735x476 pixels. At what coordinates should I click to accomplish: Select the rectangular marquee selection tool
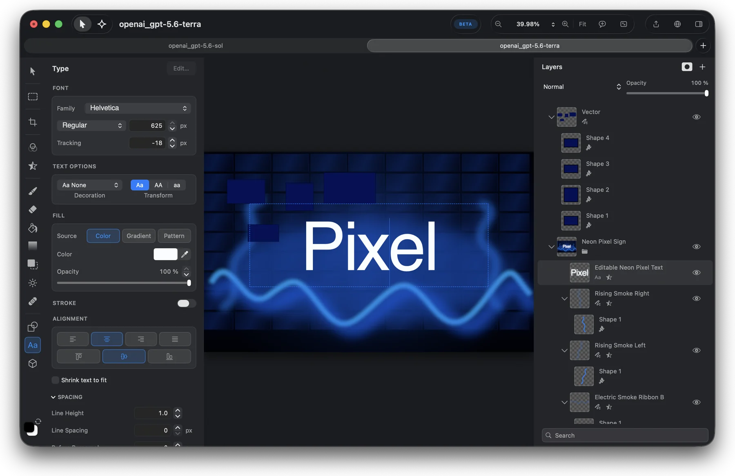coord(33,96)
